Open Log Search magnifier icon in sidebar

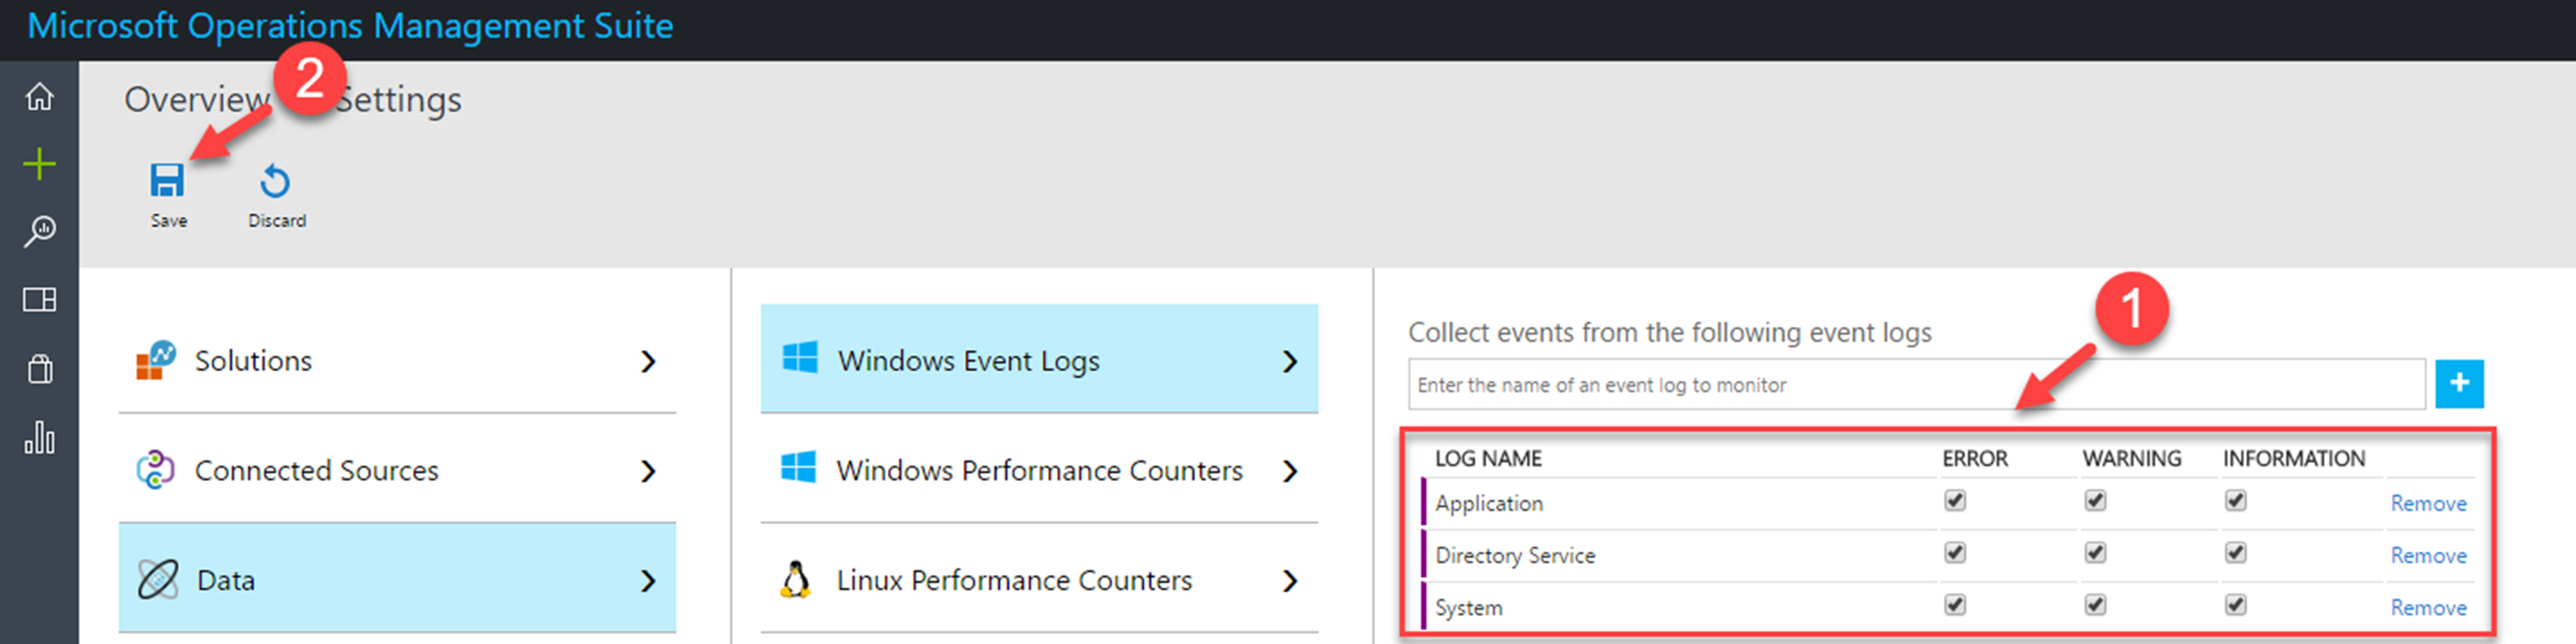click(x=39, y=231)
